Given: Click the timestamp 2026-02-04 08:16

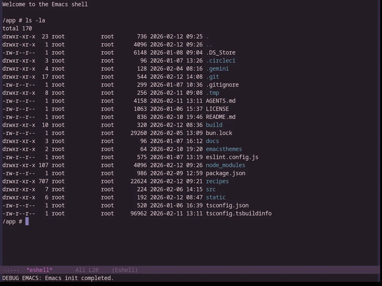Looking at the screenshot, I should click(x=176, y=69).
